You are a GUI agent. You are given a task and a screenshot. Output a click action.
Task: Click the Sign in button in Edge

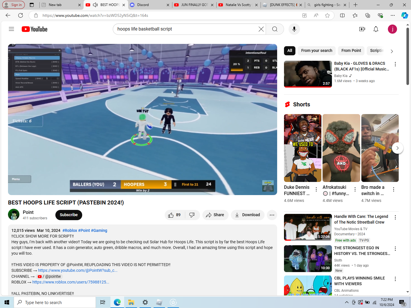pyautogui.click(x=13, y=5)
